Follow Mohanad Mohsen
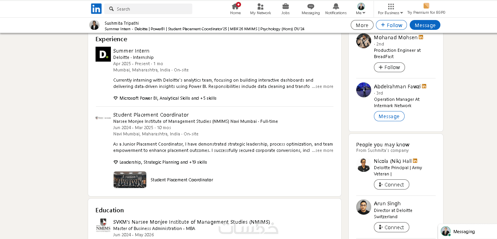Viewport: 497px width, 239px height. [389, 67]
